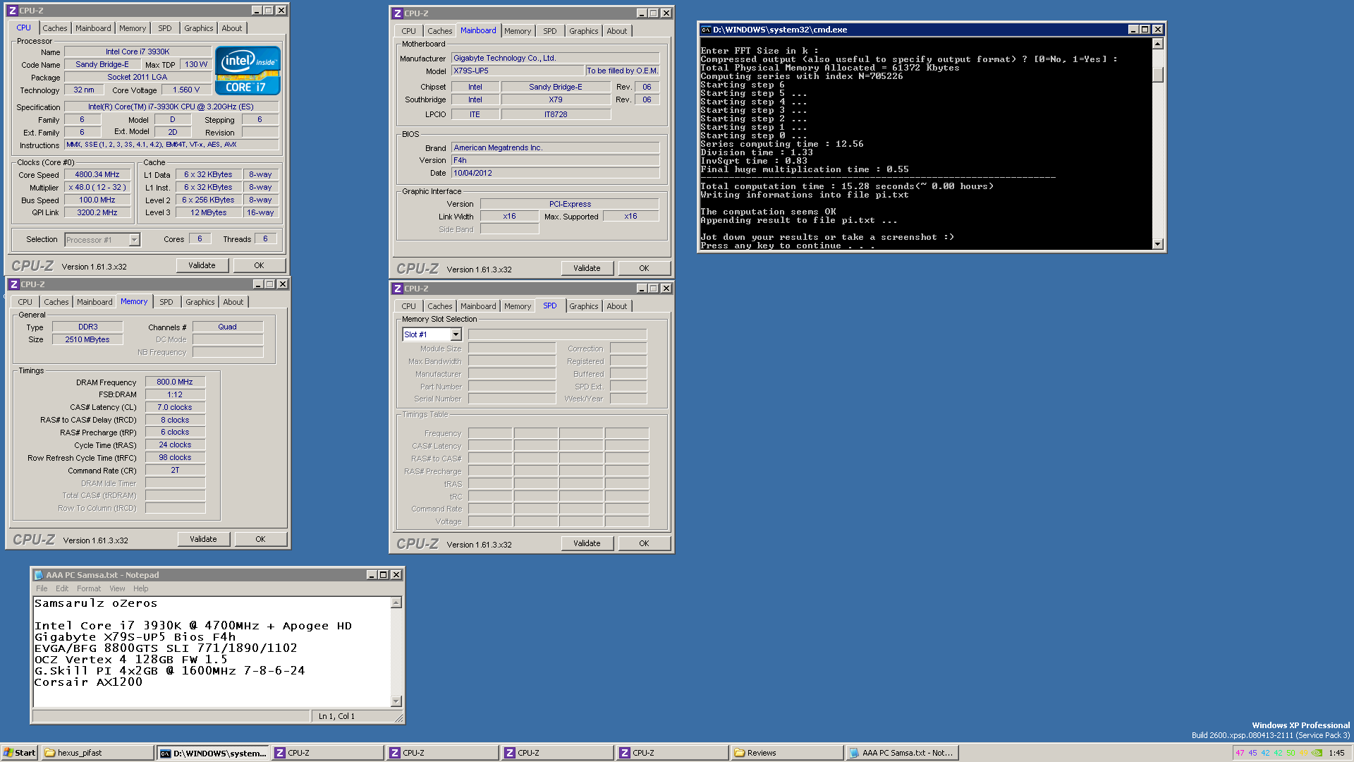This screenshot has width=1354, height=762.
Task: Open Edit menu in Notepad
Action: point(62,588)
